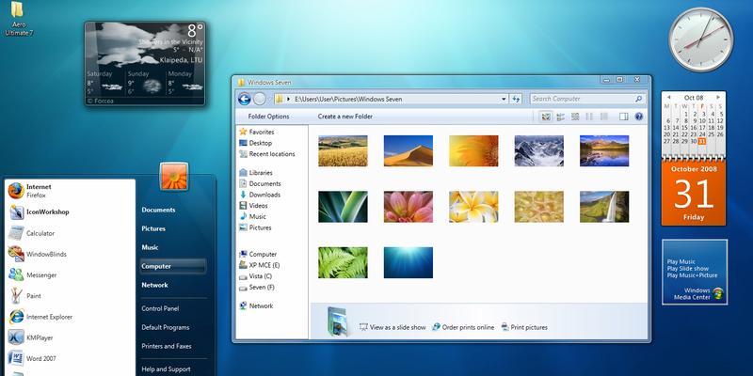Click Order prints online
This screenshot has height=376, width=753.
point(463,327)
